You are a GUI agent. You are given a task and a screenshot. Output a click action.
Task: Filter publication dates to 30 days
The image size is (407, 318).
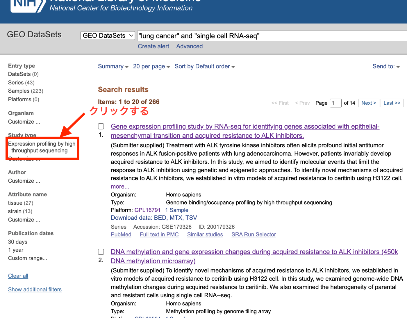coord(18,242)
